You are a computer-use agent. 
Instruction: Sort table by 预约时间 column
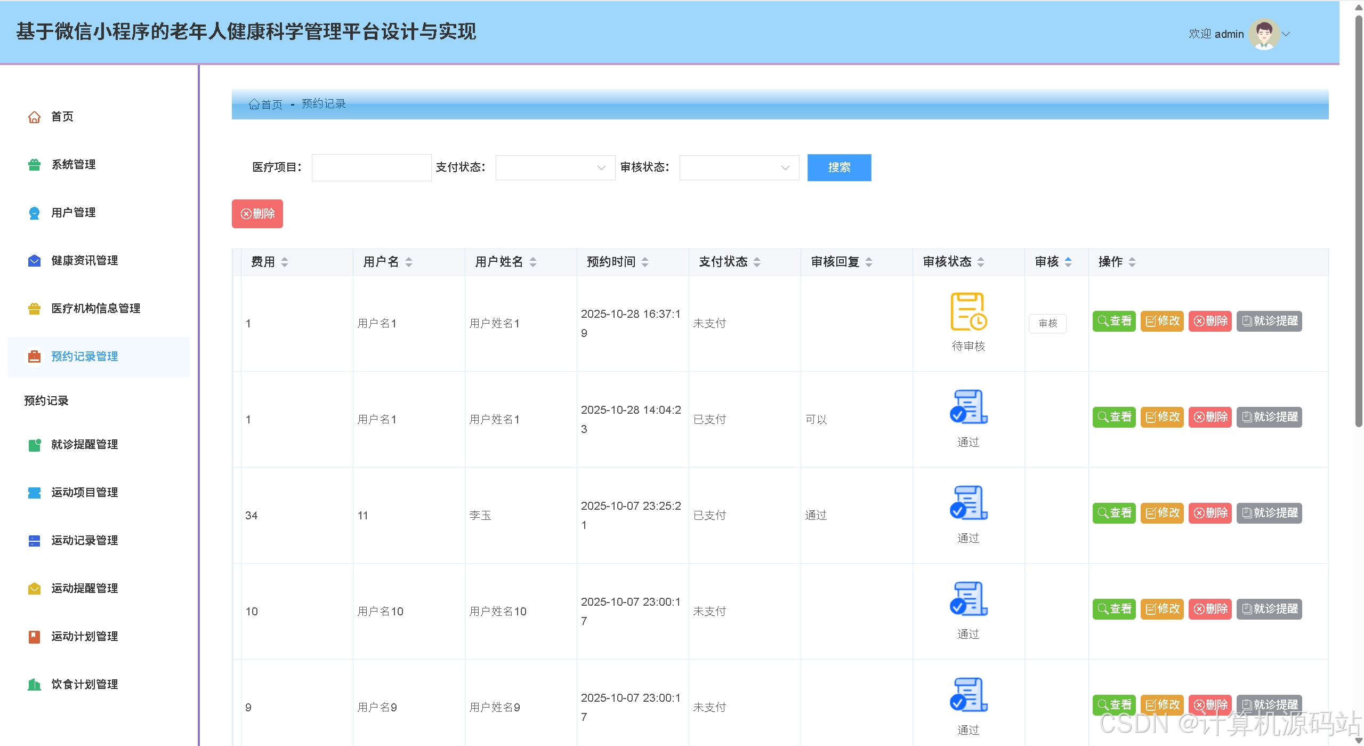[x=645, y=262]
